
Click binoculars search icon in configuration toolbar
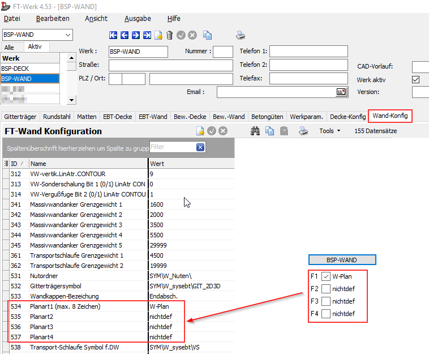point(256,131)
